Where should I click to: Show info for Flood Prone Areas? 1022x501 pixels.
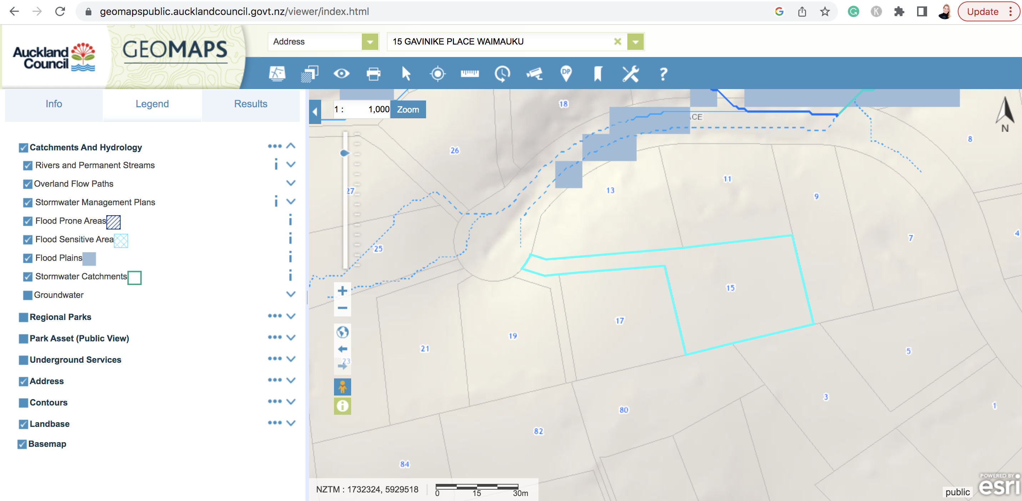click(290, 220)
